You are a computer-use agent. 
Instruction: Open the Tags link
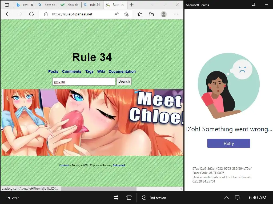click(89, 71)
